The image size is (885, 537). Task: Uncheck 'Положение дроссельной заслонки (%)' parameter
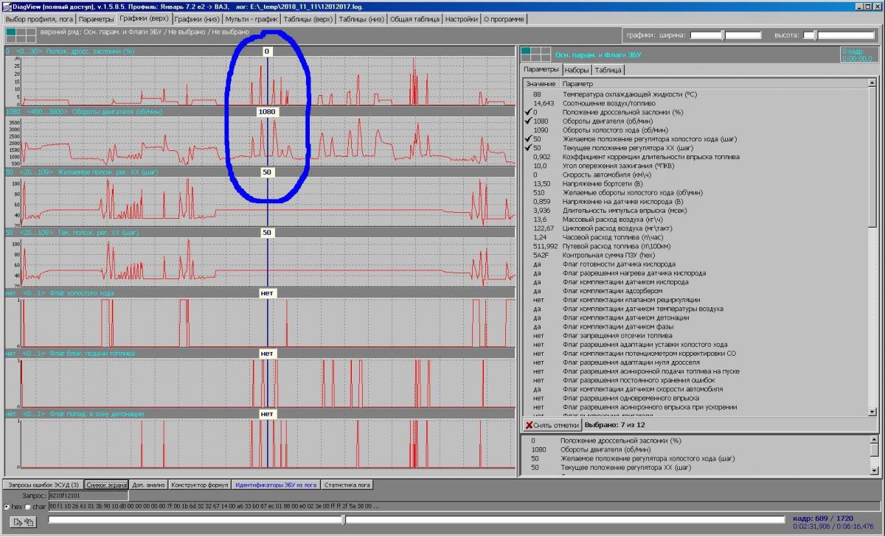coord(527,113)
